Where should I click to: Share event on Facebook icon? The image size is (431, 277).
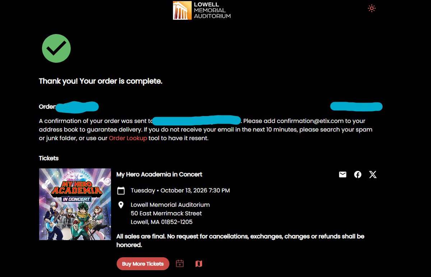(x=358, y=174)
